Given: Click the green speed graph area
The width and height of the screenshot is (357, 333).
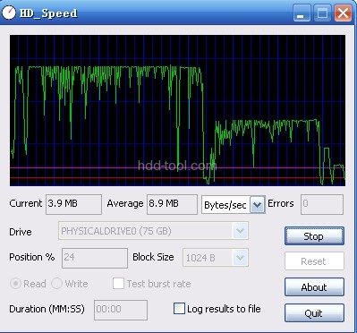Looking at the screenshot, I should (x=178, y=110).
